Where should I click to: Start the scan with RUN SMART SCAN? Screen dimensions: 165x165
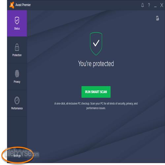coord(96,92)
